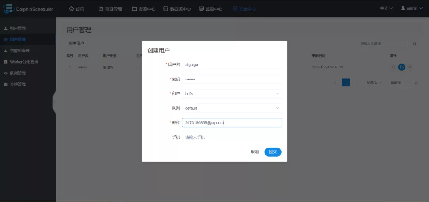This screenshot has width=429, height=202.
Task: Click the 跳转至 page jump field
Action: pyautogui.click(x=407, y=82)
